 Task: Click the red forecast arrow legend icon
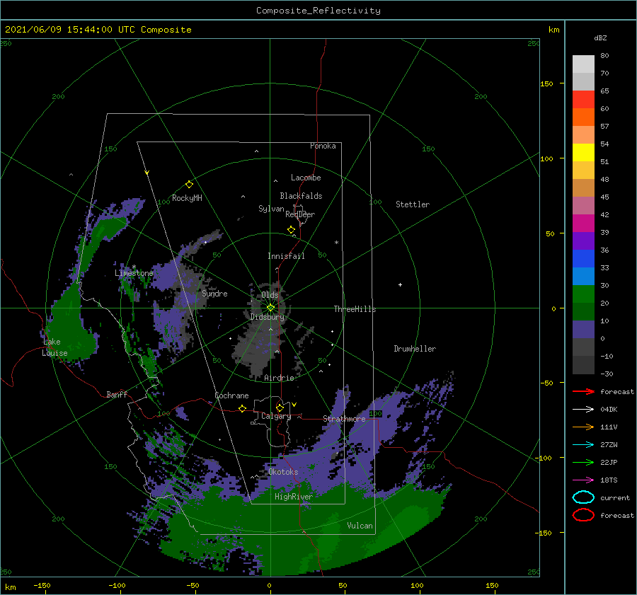click(583, 391)
